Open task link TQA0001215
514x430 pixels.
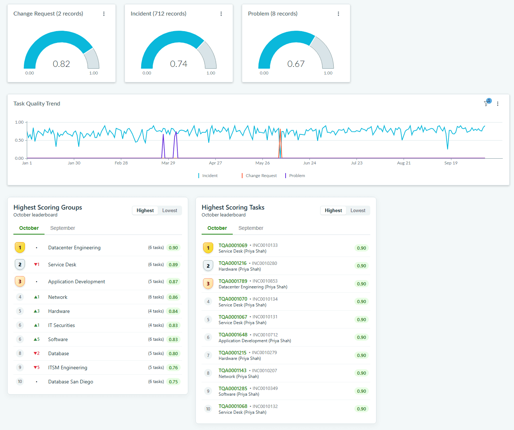coord(232,353)
